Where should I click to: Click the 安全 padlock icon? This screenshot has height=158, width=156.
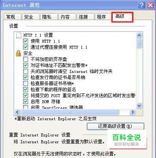18,53
